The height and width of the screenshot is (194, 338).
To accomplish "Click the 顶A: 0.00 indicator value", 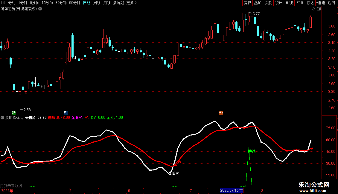I will click(x=98, y=118).
